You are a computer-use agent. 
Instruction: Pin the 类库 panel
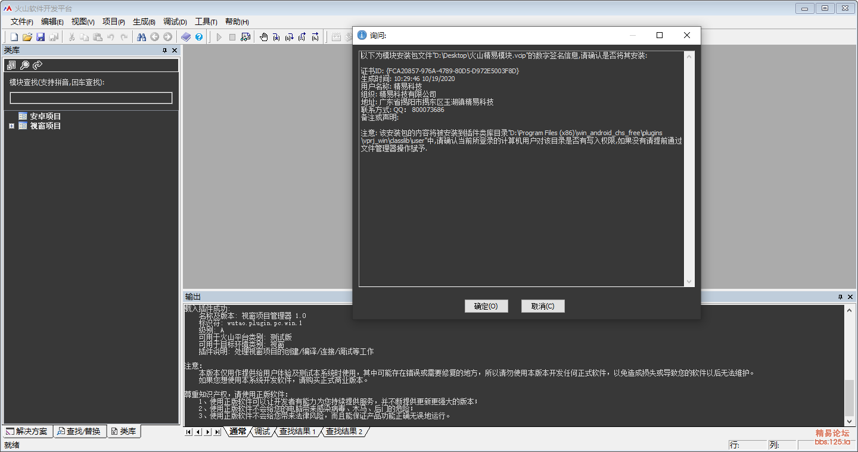(165, 51)
